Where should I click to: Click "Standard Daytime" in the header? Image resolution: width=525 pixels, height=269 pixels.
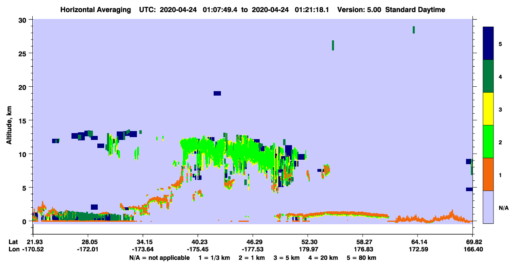click(x=415, y=10)
